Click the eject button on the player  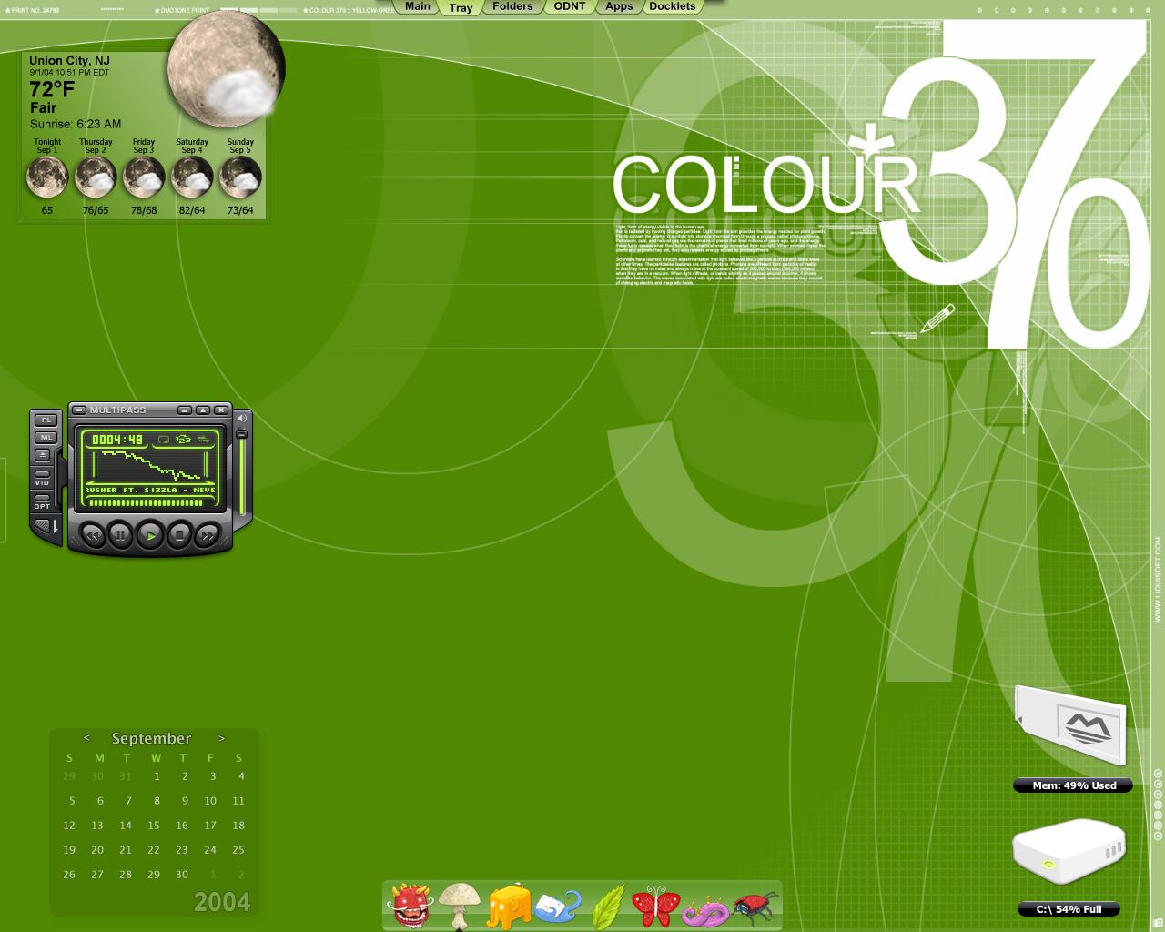[42, 455]
